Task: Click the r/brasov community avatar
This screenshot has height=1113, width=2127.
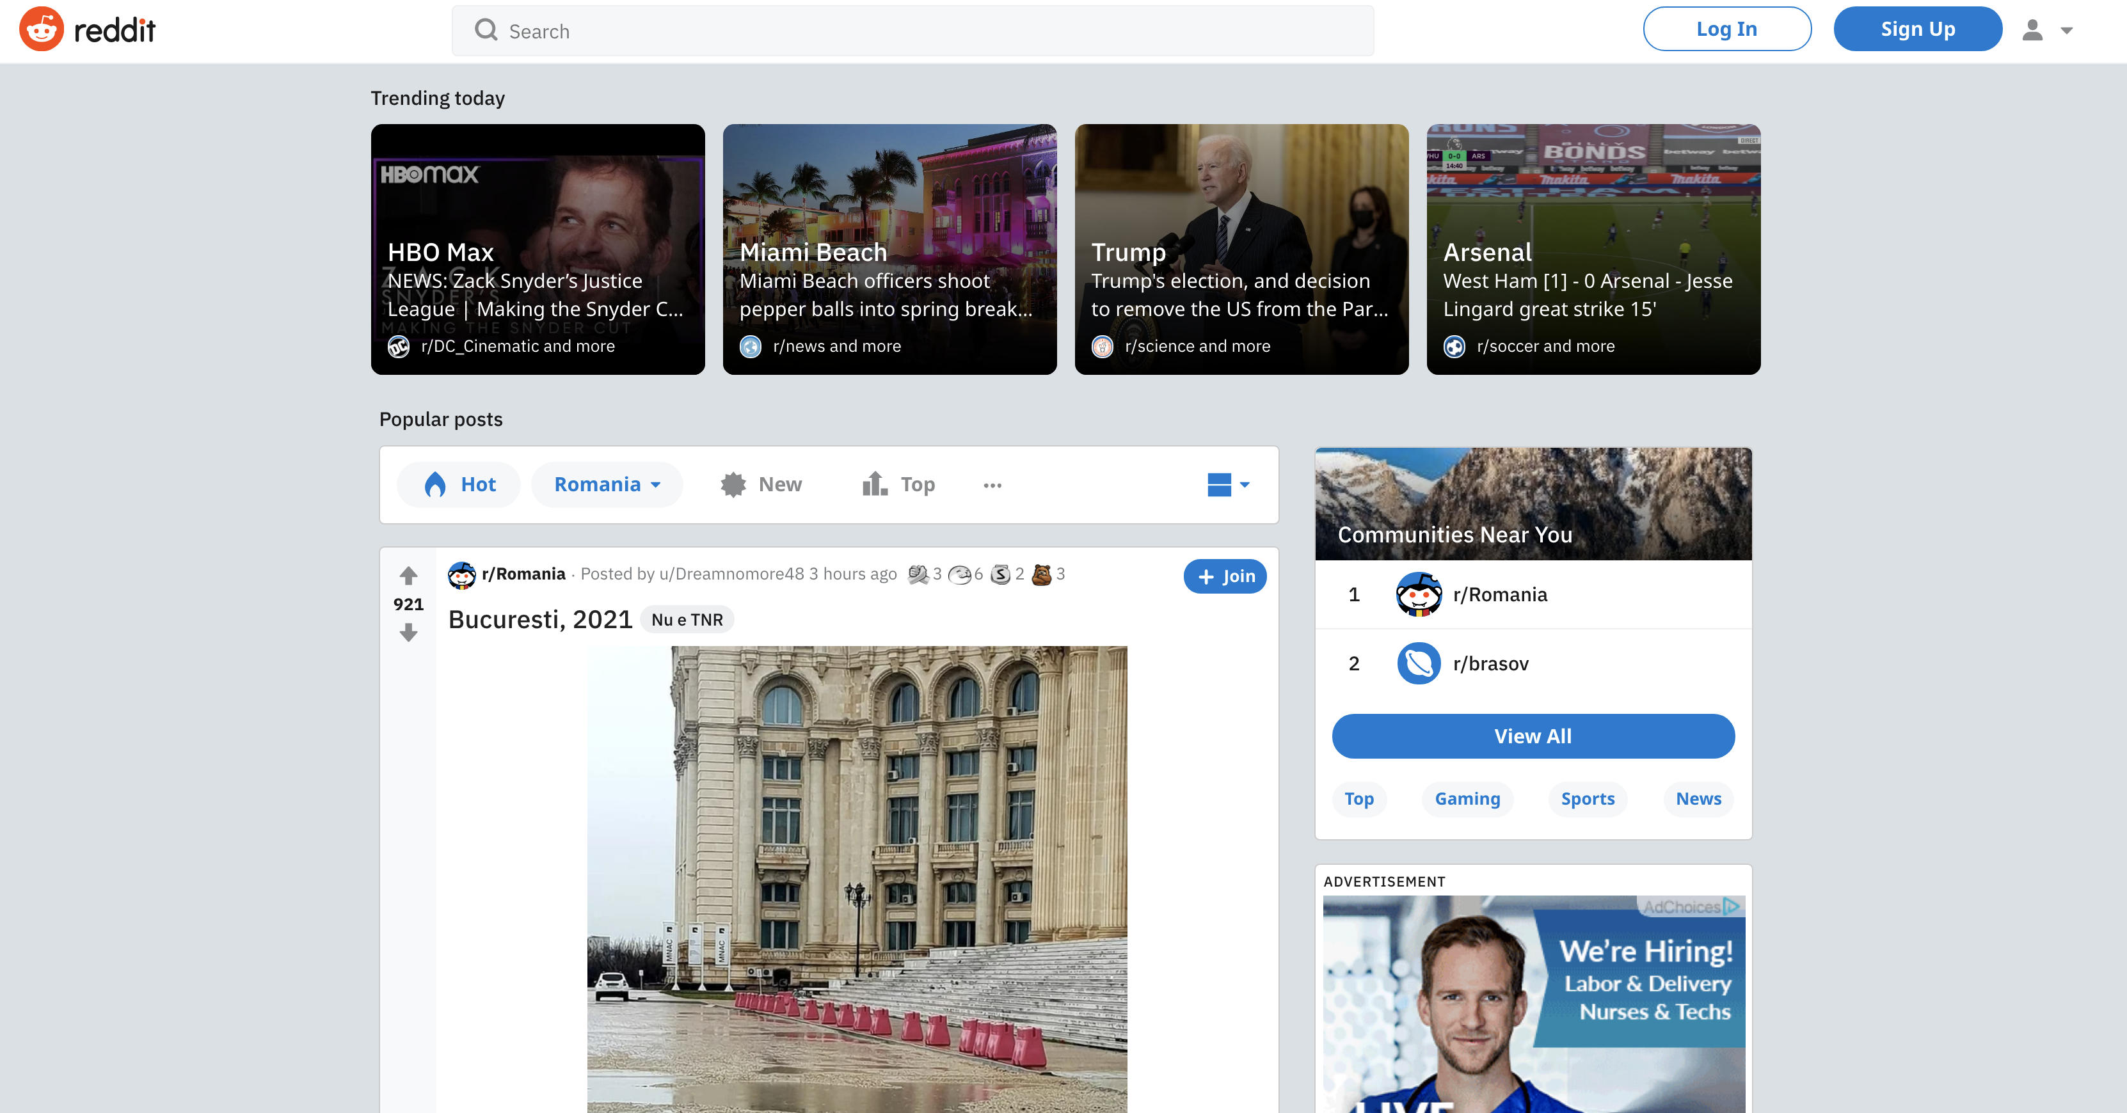Action: point(1419,663)
